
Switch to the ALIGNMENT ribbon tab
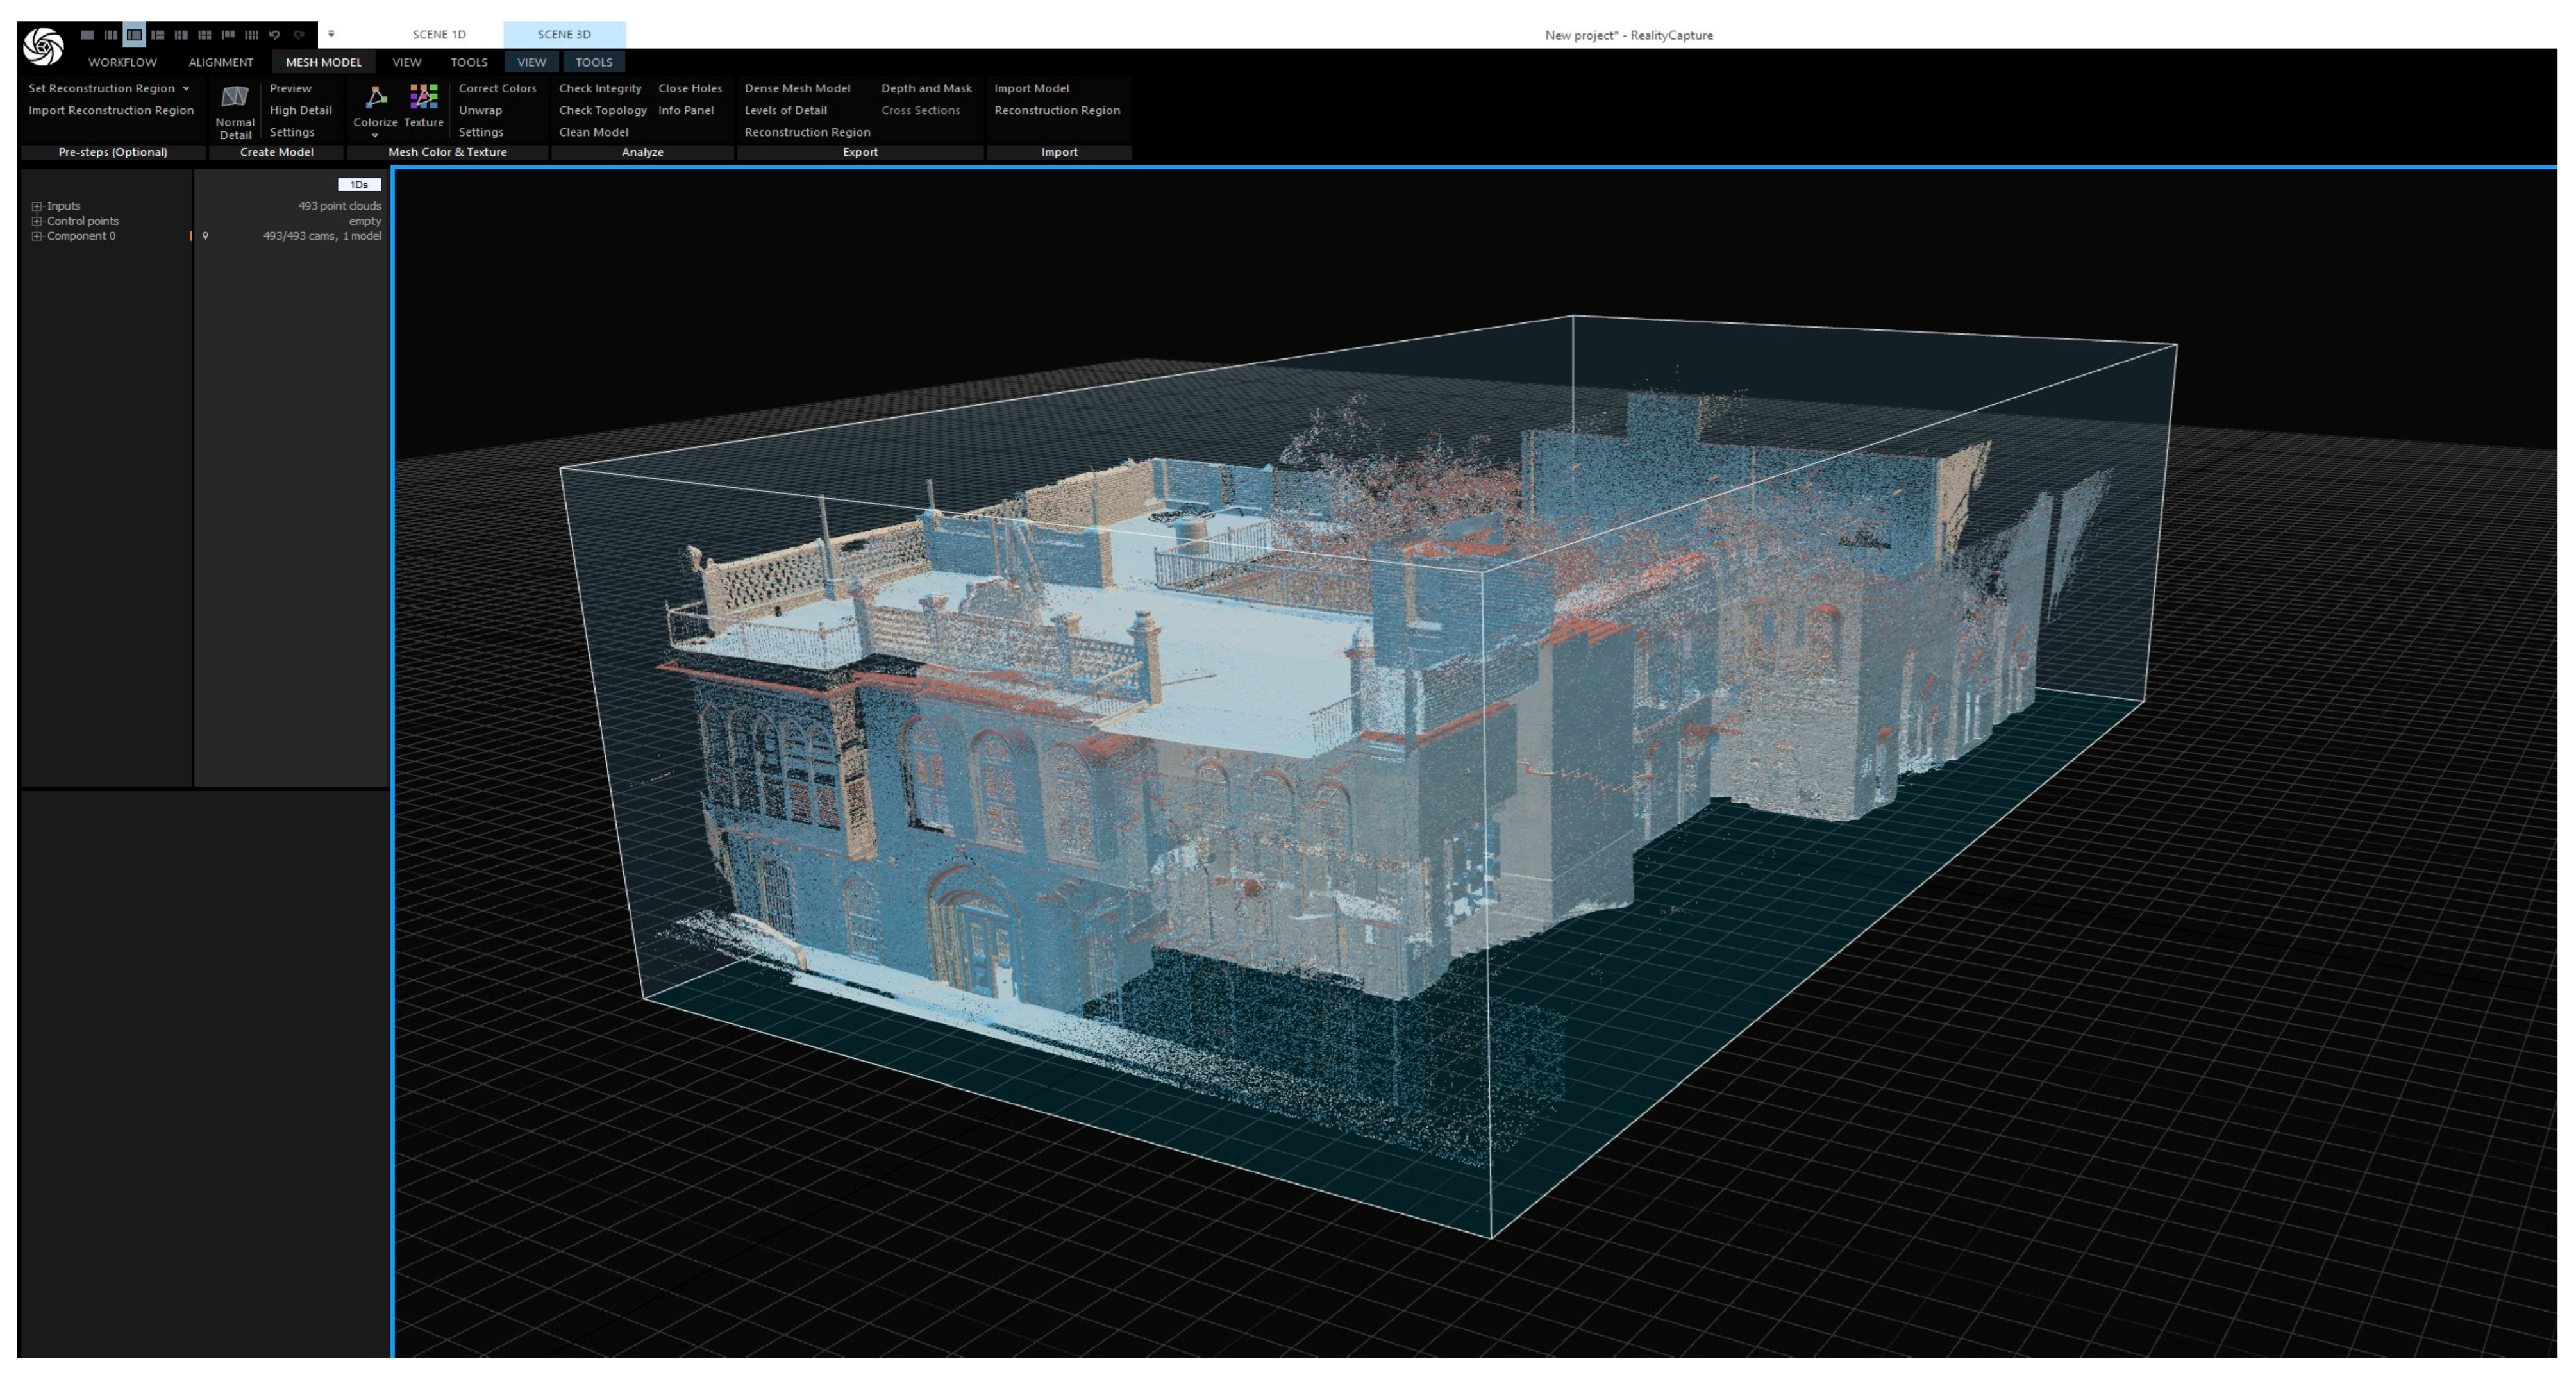pyautogui.click(x=220, y=62)
